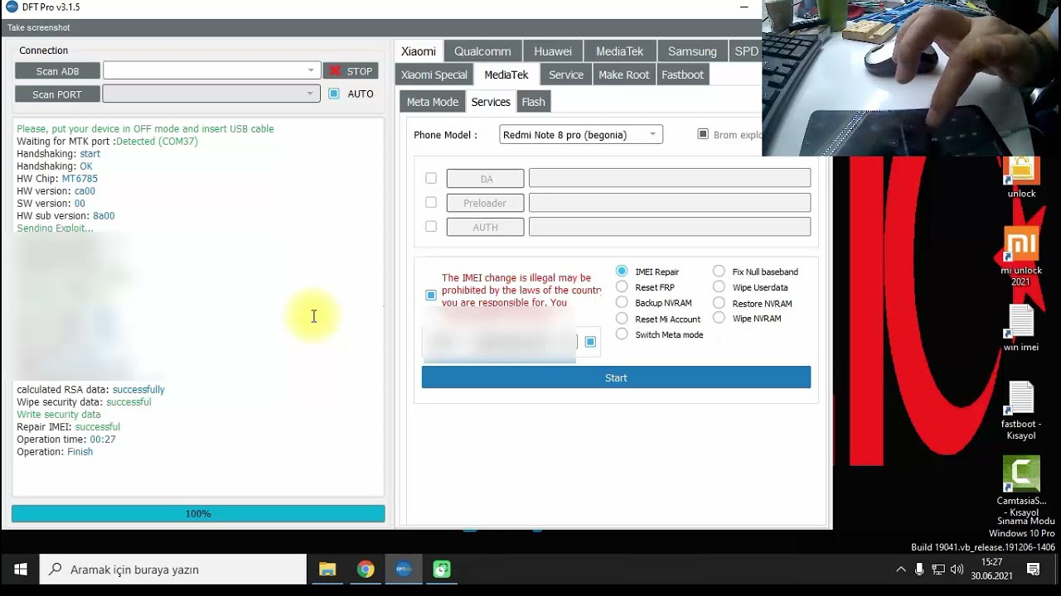Launch the Camtasia desktop shortcut
1061x596 pixels.
point(1021,486)
